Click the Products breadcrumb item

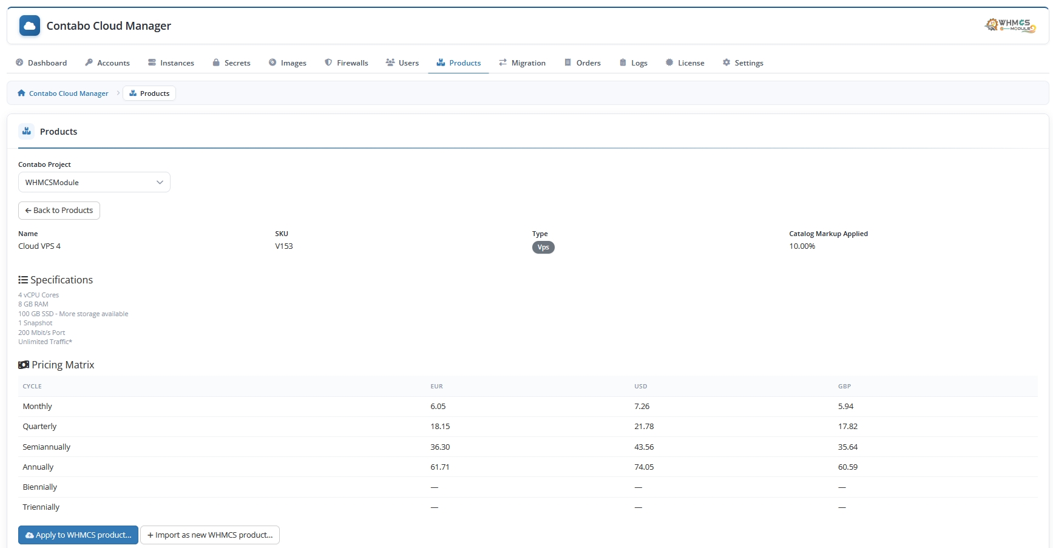coord(149,93)
